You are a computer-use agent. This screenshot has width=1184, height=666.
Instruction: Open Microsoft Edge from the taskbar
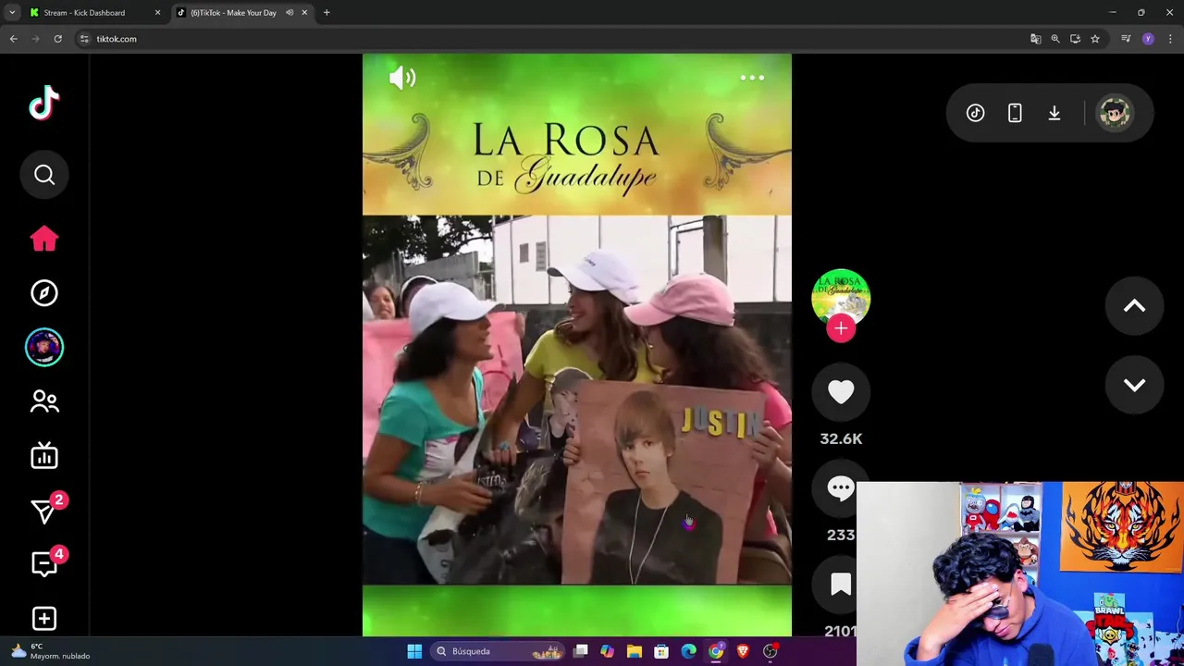pyautogui.click(x=688, y=651)
